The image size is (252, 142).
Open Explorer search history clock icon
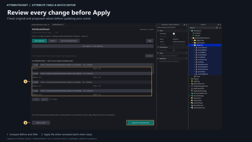coord(217,28)
